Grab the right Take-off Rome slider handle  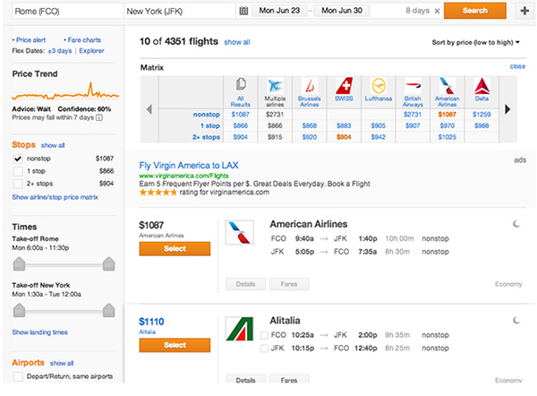(x=109, y=263)
